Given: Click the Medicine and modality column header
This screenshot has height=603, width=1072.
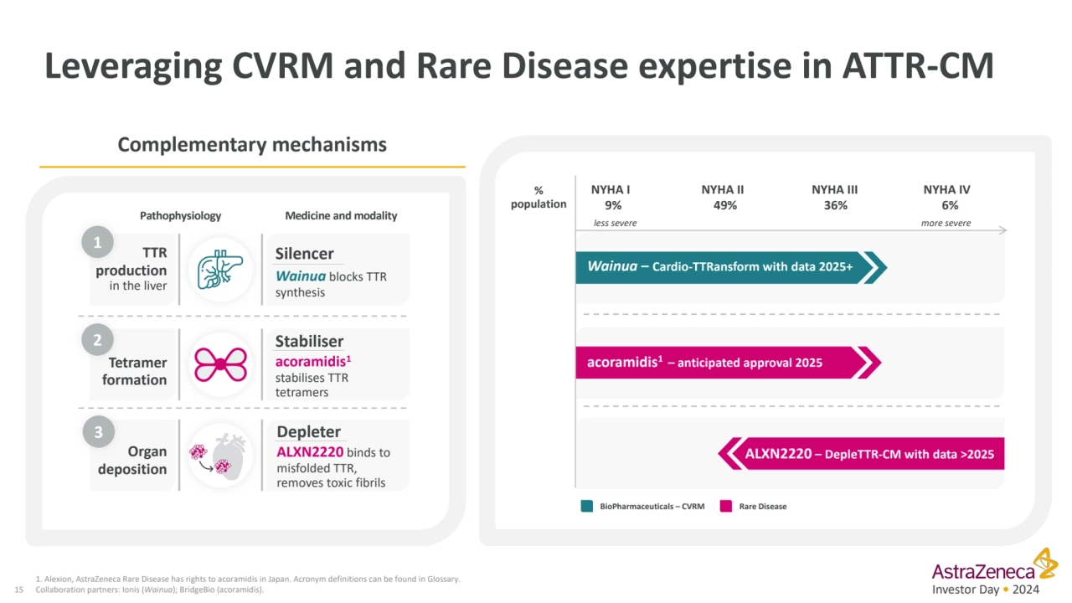Looking at the screenshot, I should click(341, 215).
